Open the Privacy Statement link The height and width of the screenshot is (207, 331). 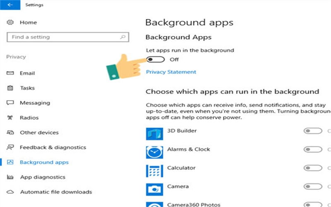(x=171, y=72)
